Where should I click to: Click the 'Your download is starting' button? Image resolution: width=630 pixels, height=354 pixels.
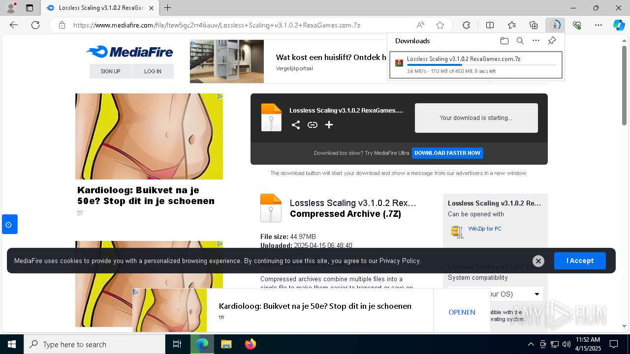click(476, 118)
